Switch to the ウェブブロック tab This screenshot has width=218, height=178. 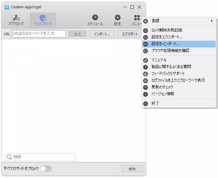(x=43, y=20)
